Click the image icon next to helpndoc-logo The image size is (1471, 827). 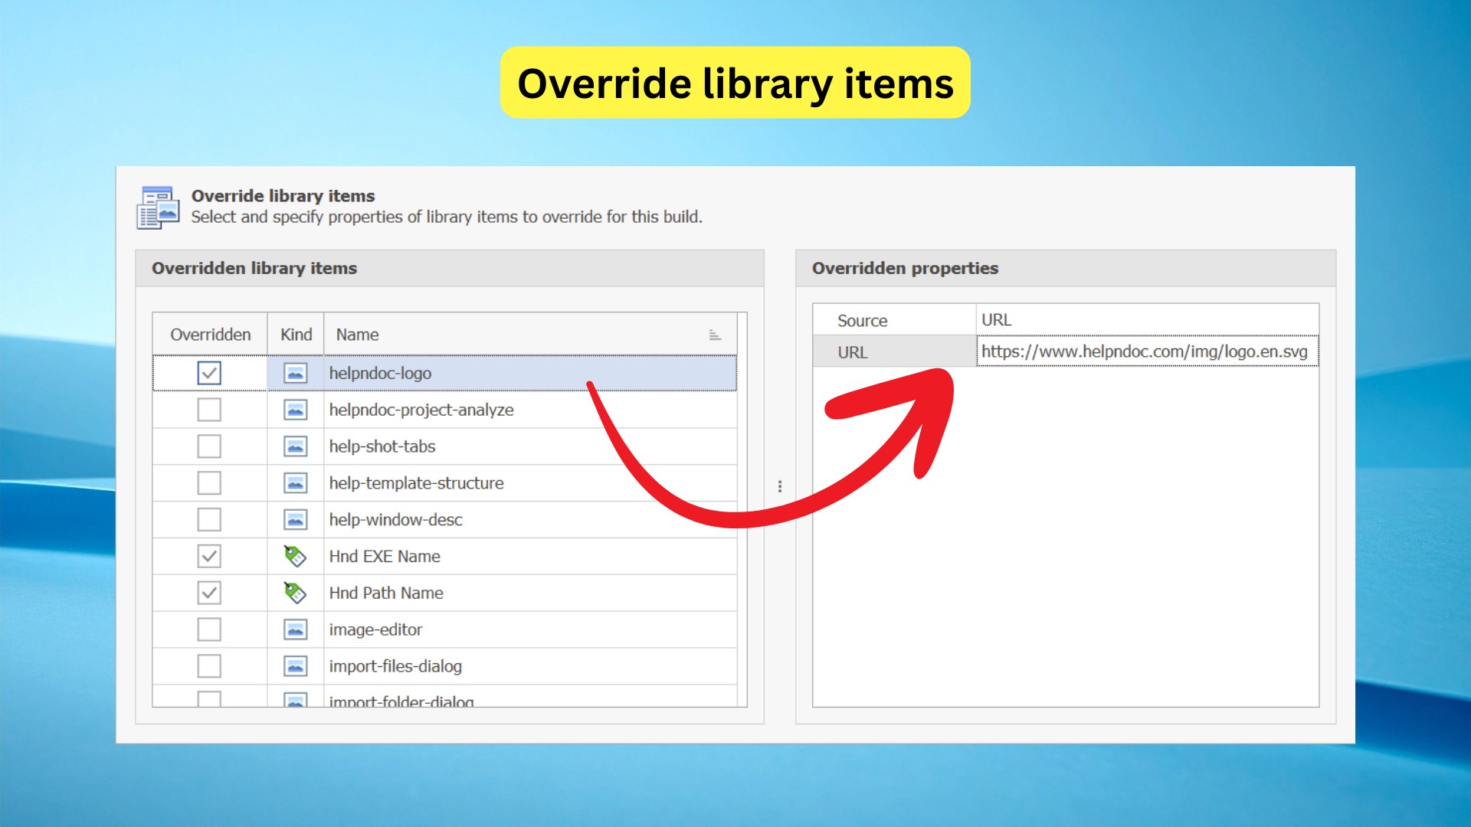point(295,373)
